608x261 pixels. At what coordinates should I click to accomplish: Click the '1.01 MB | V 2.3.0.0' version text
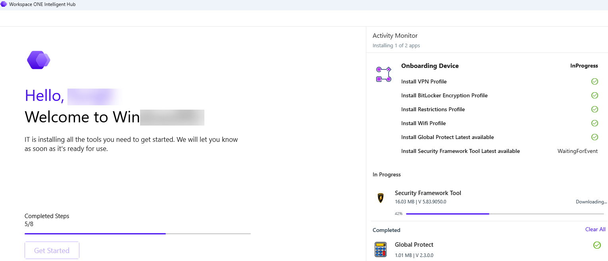pyautogui.click(x=414, y=255)
